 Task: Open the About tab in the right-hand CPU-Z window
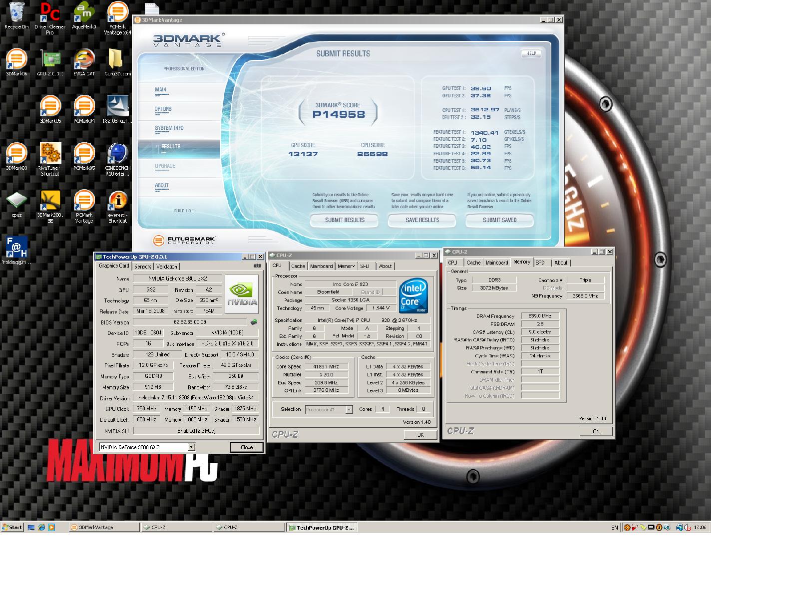pos(561,263)
